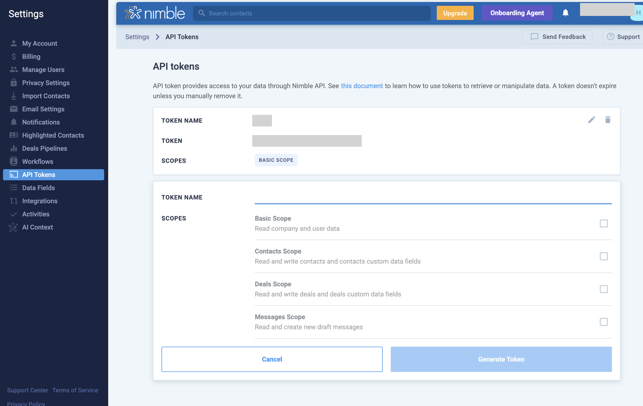This screenshot has height=406, width=643.
Task: Enable the Deals Scope checkbox
Action: pyautogui.click(x=604, y=289)
